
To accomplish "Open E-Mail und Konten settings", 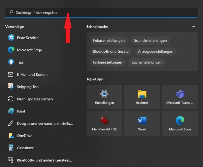I will click(32, 74).
